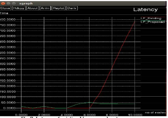Image resolution: width=168 pixels, height=118 pixels.
Task: Click the 750.0000 y-axis value
Action: coord(8,25)
